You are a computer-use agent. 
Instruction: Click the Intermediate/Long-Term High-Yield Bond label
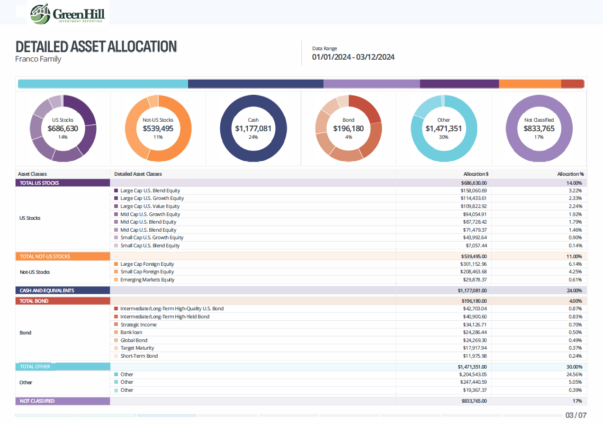(165, 316)
